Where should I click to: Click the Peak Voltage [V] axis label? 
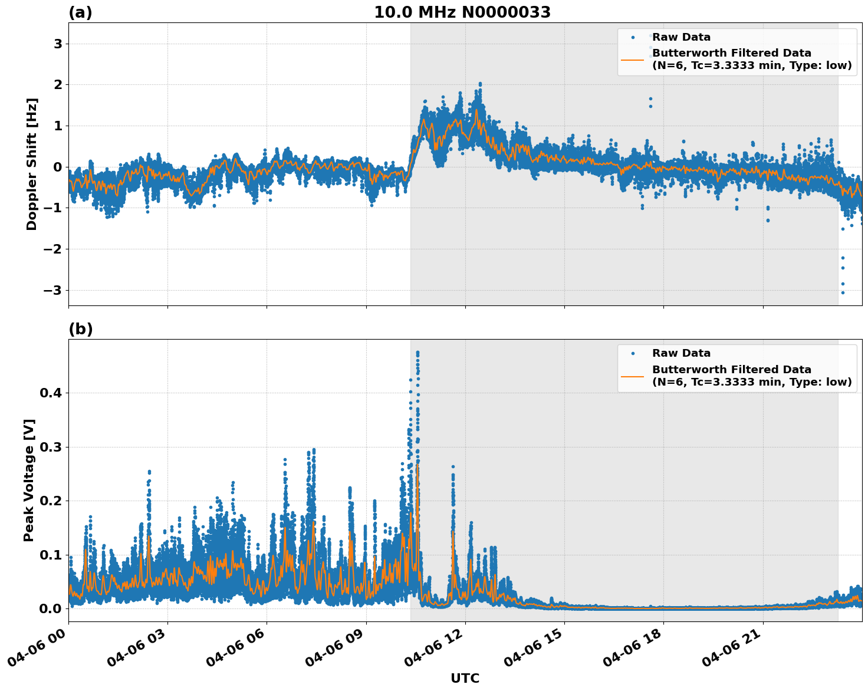click(29, 477)
